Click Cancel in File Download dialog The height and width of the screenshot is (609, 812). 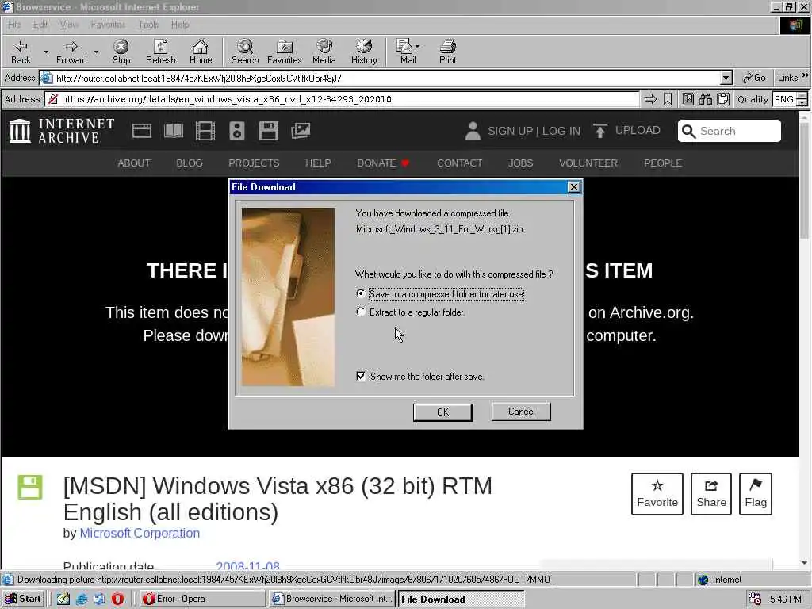coord(521,412)
